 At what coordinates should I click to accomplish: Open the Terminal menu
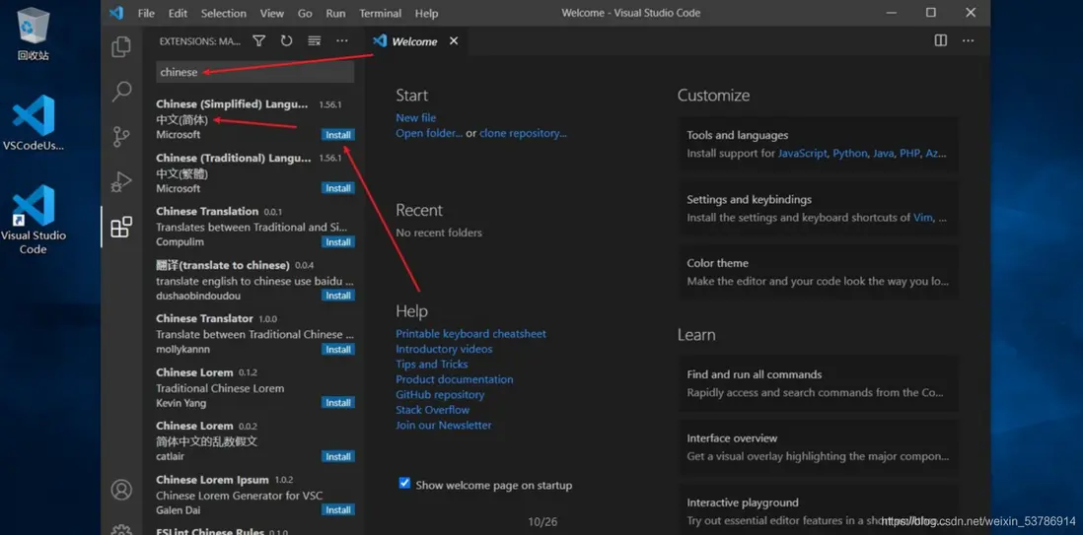380,14
